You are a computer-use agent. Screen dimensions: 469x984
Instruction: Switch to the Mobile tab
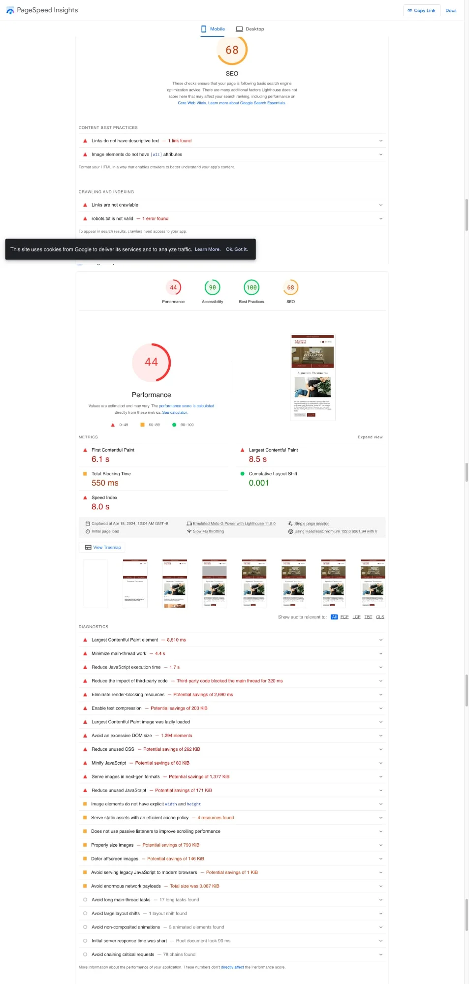point(213,29)
